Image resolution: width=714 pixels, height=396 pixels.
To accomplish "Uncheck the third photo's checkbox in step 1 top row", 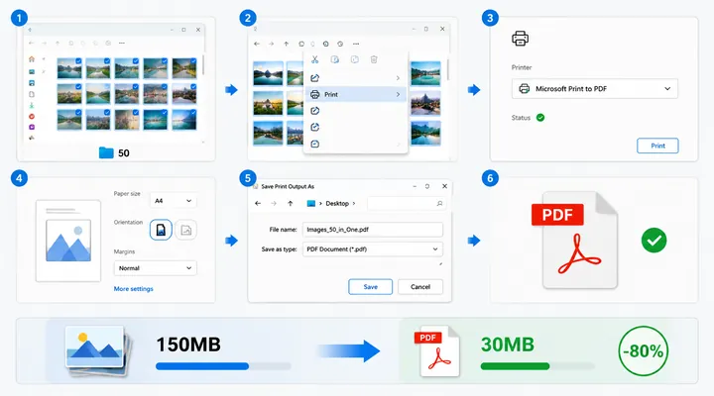I will click(x=136, y=61).
